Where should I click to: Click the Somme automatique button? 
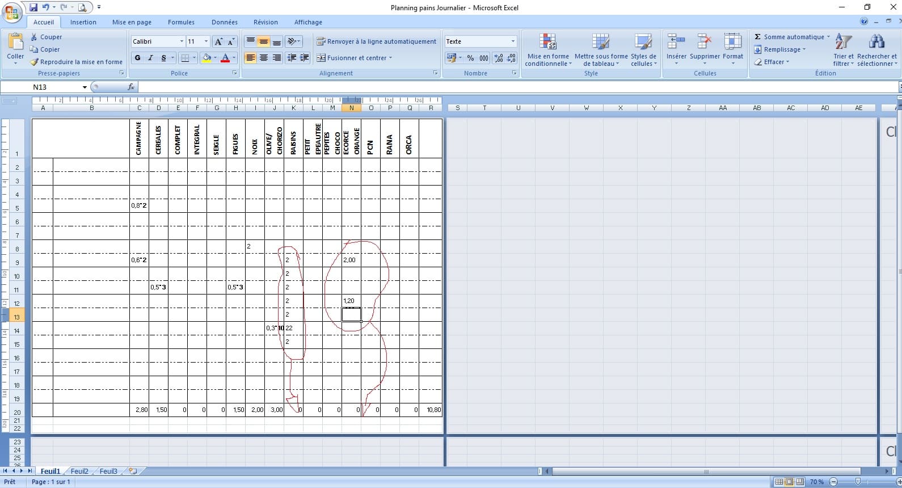tap(789, 37)
